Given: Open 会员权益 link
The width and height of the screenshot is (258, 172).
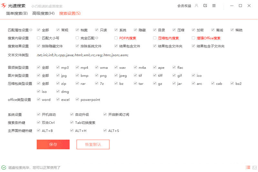Looking at the screenshot, I should pos(184,5).
